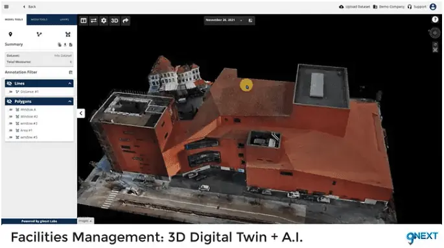
Task: Toggle the 3D view mode button
Action: pyautogui.click(x=115, y=20)
